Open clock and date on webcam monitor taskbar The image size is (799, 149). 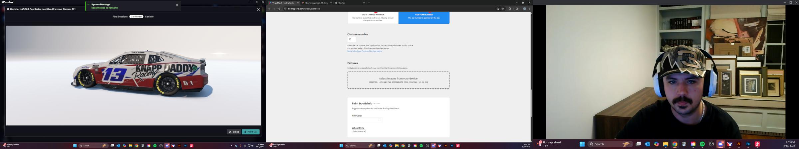point(789,144)
